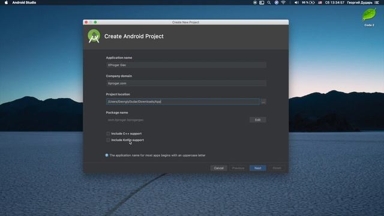This screenshot has width=384, height=216.
Task: Click the Edit package name button
Action: [257, 120]
